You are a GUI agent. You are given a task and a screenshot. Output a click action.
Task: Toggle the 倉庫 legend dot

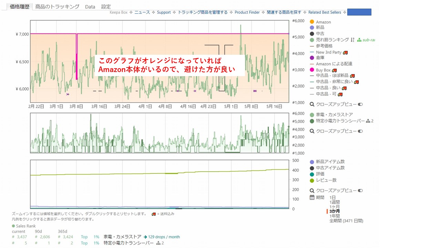click(312, 58)
